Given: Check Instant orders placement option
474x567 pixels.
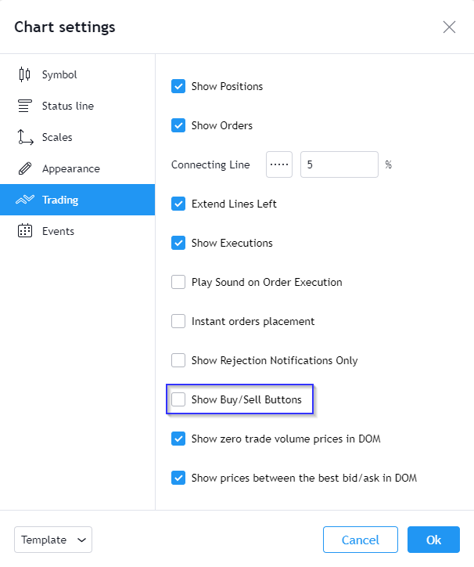Looking at the screenshot, I should (x=178, y=321).
